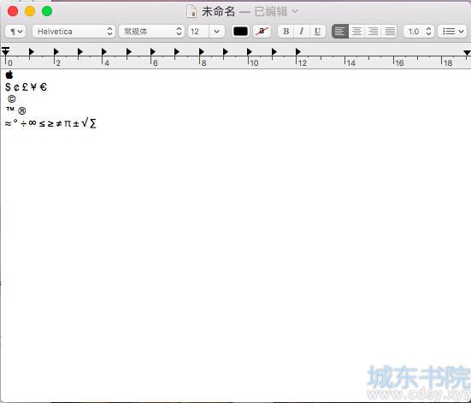Open the Helvetica font family dropdown
The height and width of the screenshot is (403, 471).
[74, 32]
